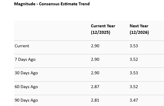
Task: Click the 30 Days Ago row label
Action: coord(26,73)
